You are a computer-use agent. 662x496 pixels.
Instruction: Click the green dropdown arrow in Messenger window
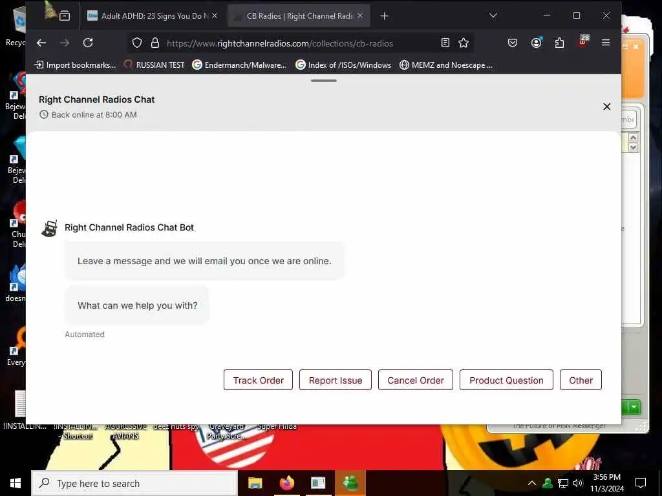pos(634,407)
